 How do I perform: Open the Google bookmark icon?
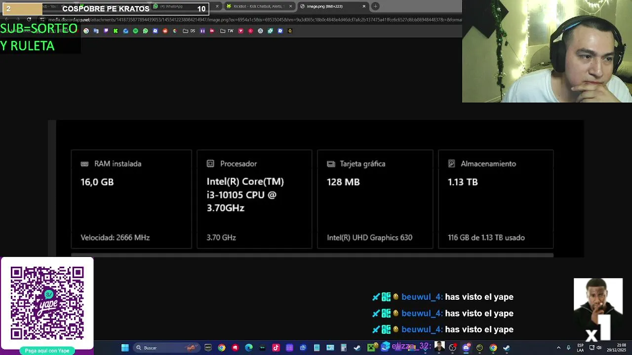(x=86, y=31)
